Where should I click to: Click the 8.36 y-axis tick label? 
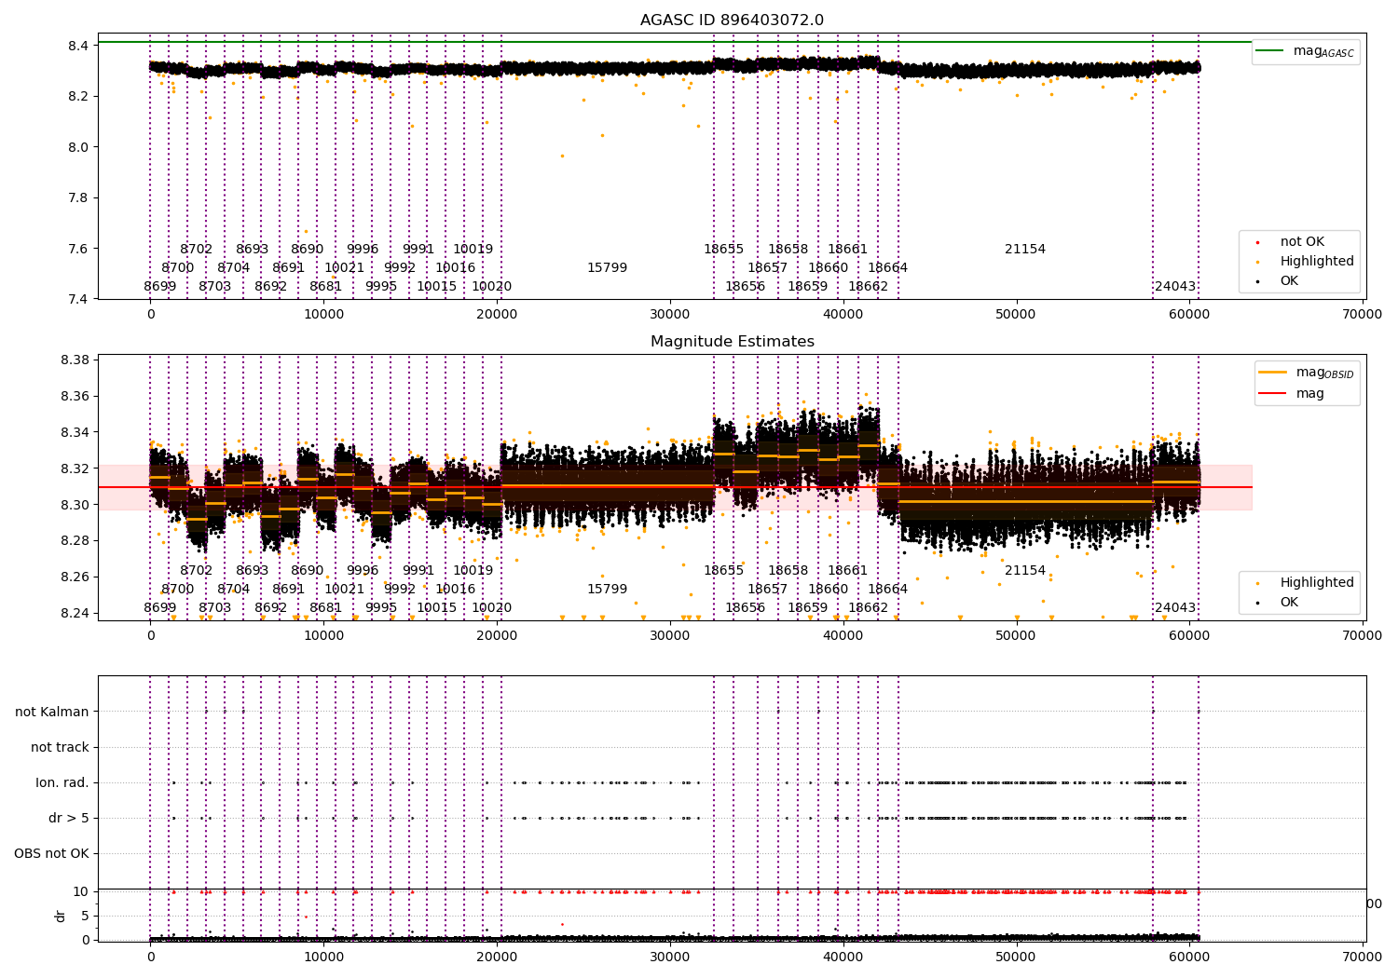75,396
